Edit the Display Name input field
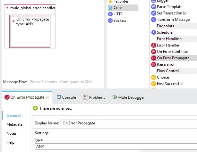The height and width of the screenshot is (152, 197). (129, 123)
